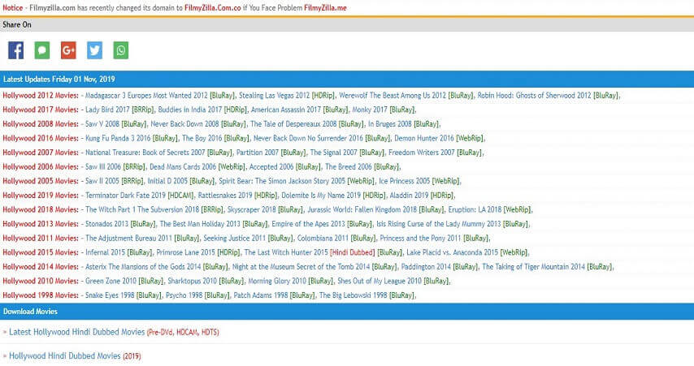Open Never Back Down No Surrender 2016
This screenshot has height=366, width=694.
[x=322, y=138]
